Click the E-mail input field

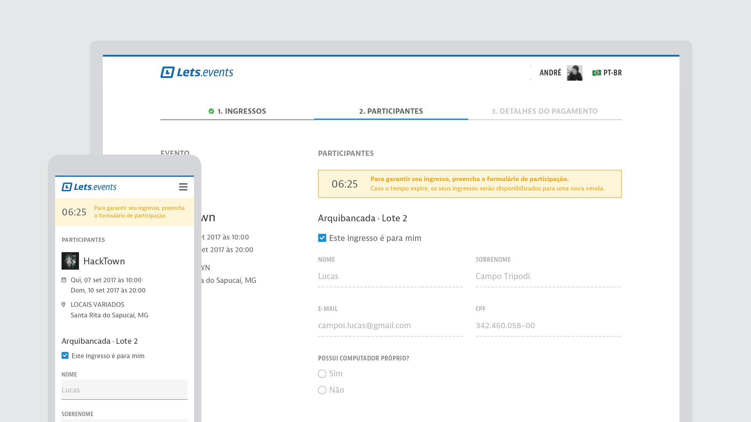pos(390,325)
